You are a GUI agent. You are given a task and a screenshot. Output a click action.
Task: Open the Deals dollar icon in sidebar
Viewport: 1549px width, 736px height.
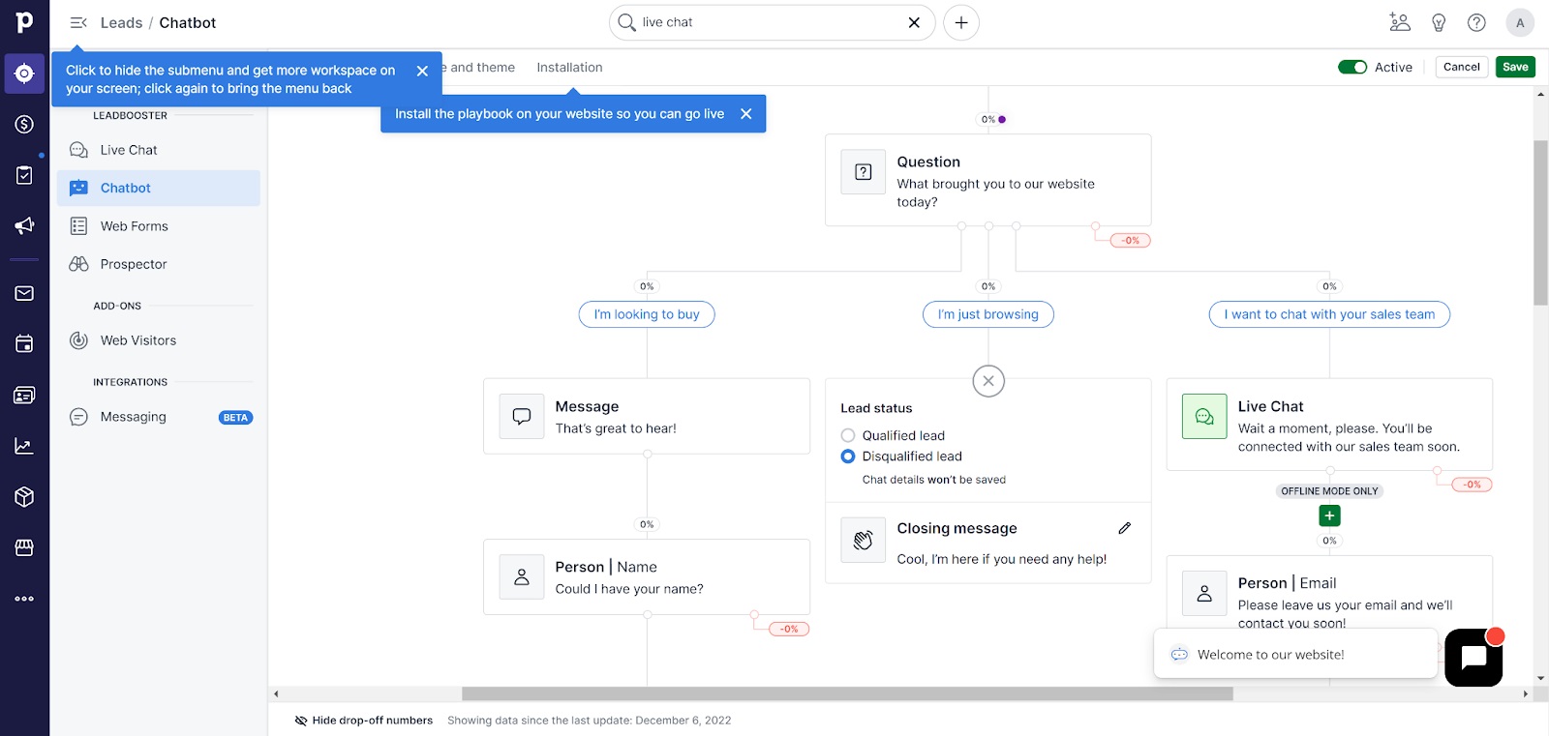pyautogui.click(x=24, y=124)
